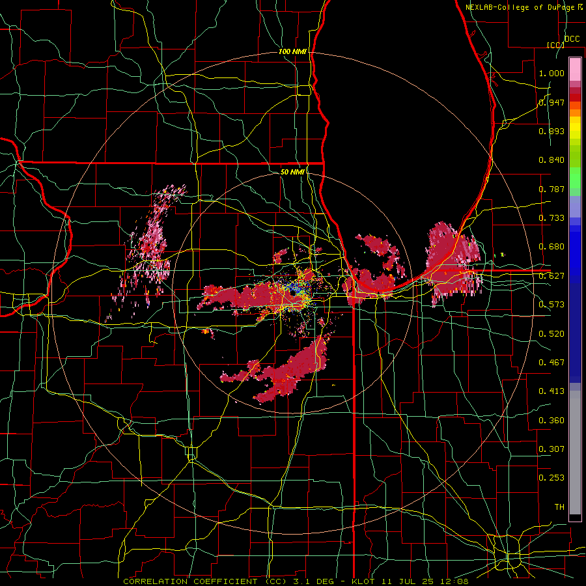586x586 pixels.
Task: Click the 0.573 scale value
Action: [551, 305]
